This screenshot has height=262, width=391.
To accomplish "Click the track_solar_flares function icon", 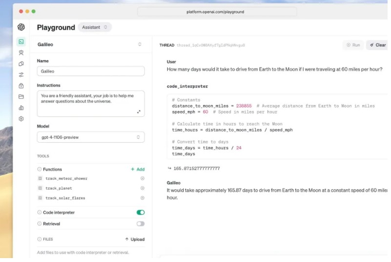I will pos(40,198).
